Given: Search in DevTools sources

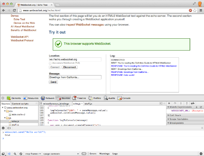Looking at the screenshot, I should point(15,154).
